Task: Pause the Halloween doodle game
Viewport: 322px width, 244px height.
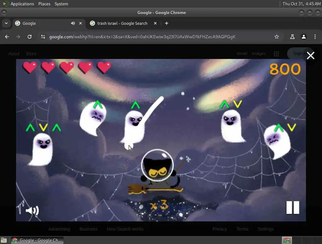Action: click(x=293, y=207)
